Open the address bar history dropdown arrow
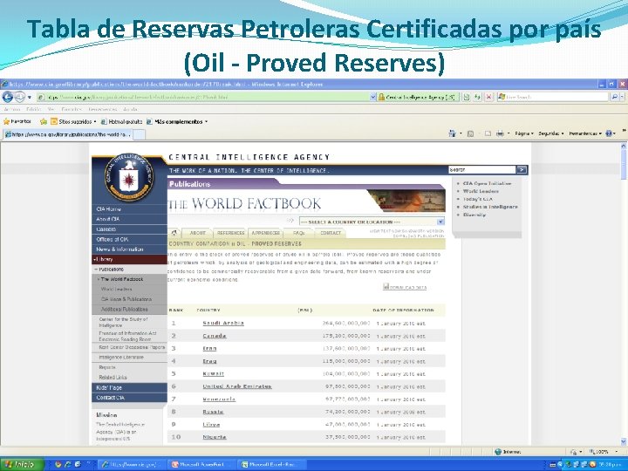 pyautogui.click(x=373, y=97)
